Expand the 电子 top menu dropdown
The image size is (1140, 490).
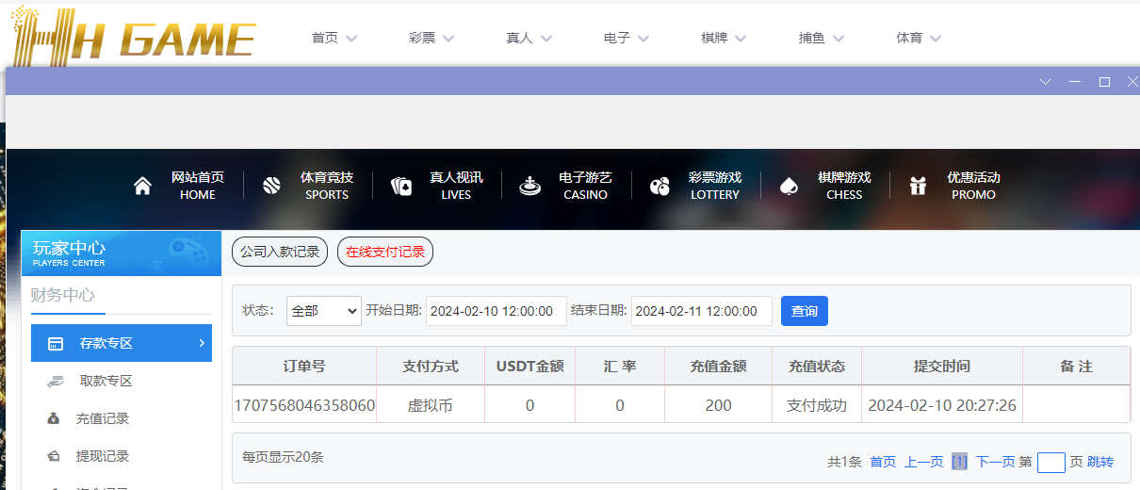click(627, 39)
